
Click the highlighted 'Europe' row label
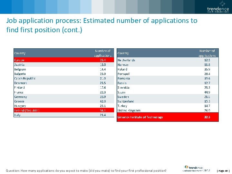coord(19,60)
